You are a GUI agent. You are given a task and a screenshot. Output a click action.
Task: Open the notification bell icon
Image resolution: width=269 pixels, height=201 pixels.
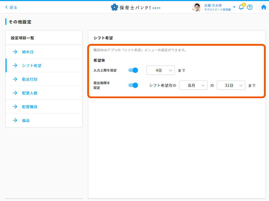241,7
